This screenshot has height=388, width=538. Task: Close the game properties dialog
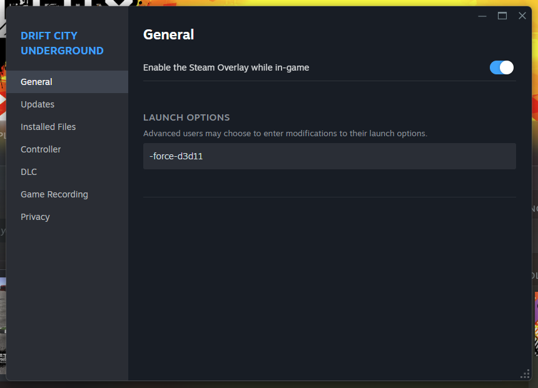tap(522, 16)
